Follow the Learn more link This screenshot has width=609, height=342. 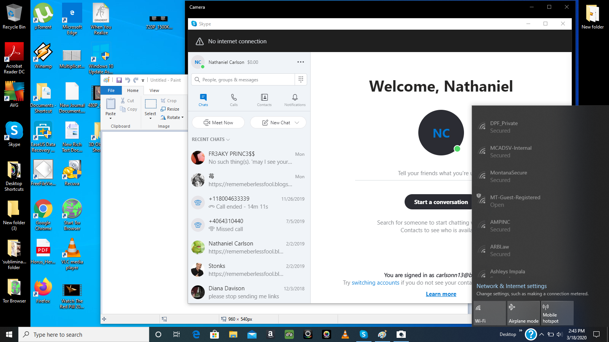coord(441,294)
